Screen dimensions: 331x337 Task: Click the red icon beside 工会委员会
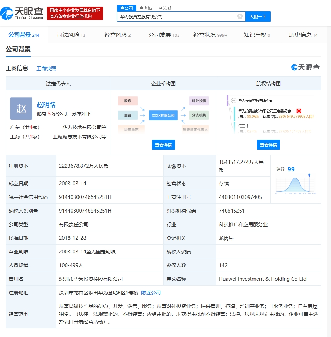(299, 111)
